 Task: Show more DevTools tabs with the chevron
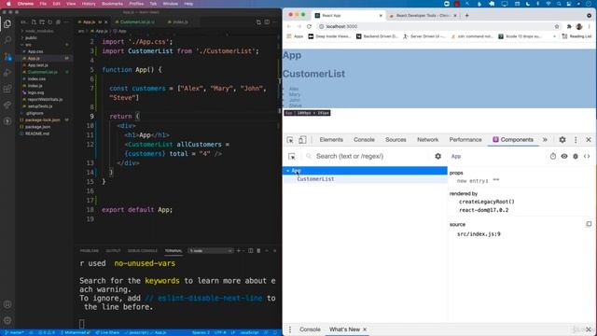pyautogui.click(x=545, y=140)
